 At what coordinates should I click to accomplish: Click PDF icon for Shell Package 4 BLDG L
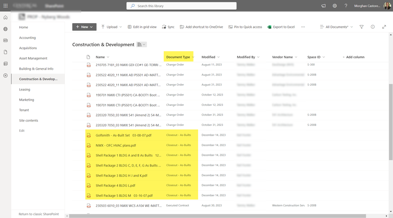click(x=89, y=185)
